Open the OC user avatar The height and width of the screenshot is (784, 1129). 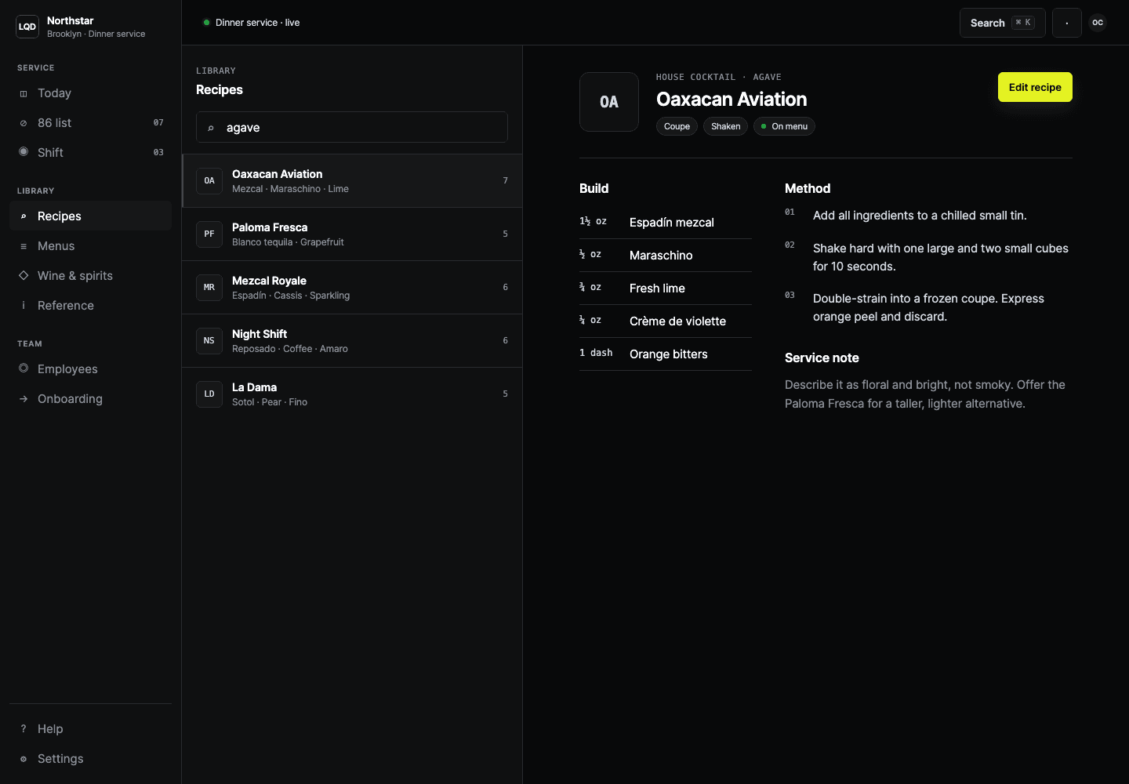coord(1098,23)
